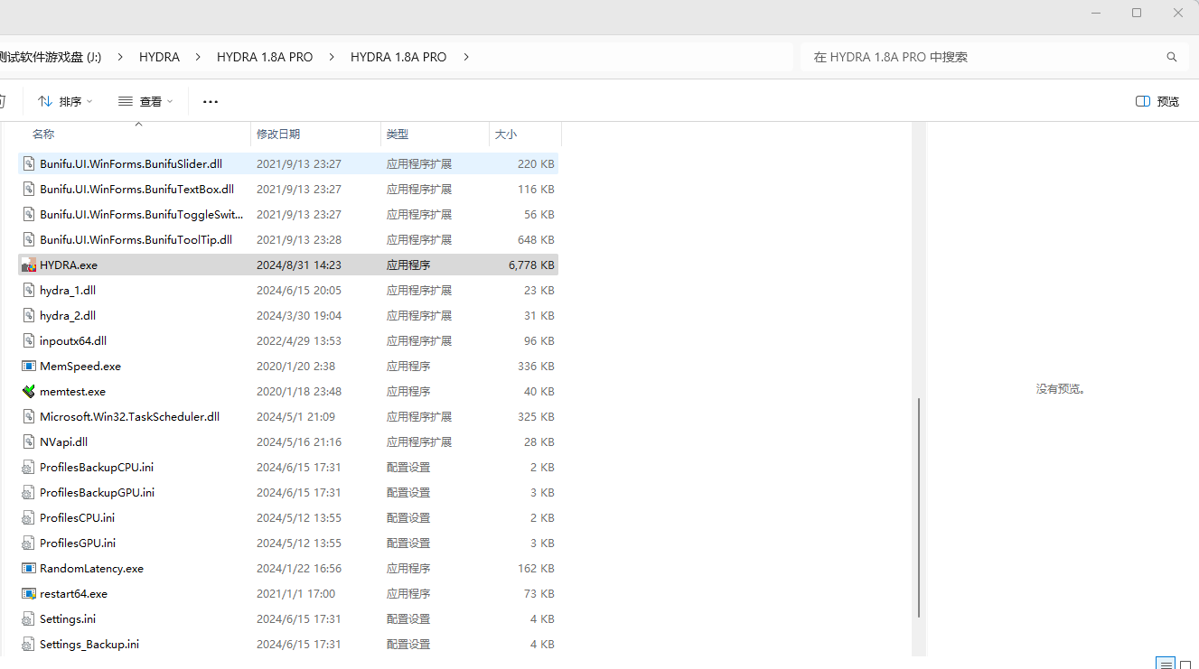Open the 排序 sort dropdown
Image resolution: width=1199 pixels, height=669 pixels.
coord(65,101)
